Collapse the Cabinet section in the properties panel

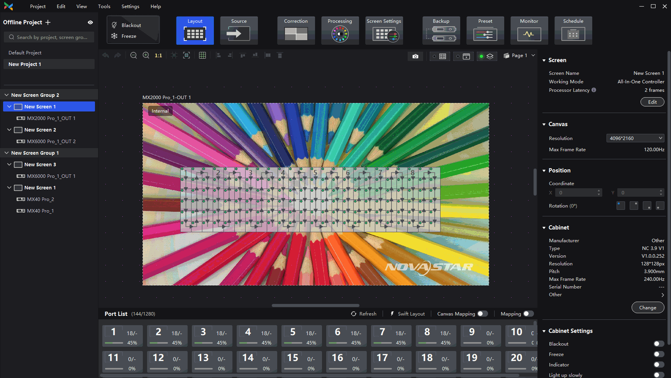[544, 228]
